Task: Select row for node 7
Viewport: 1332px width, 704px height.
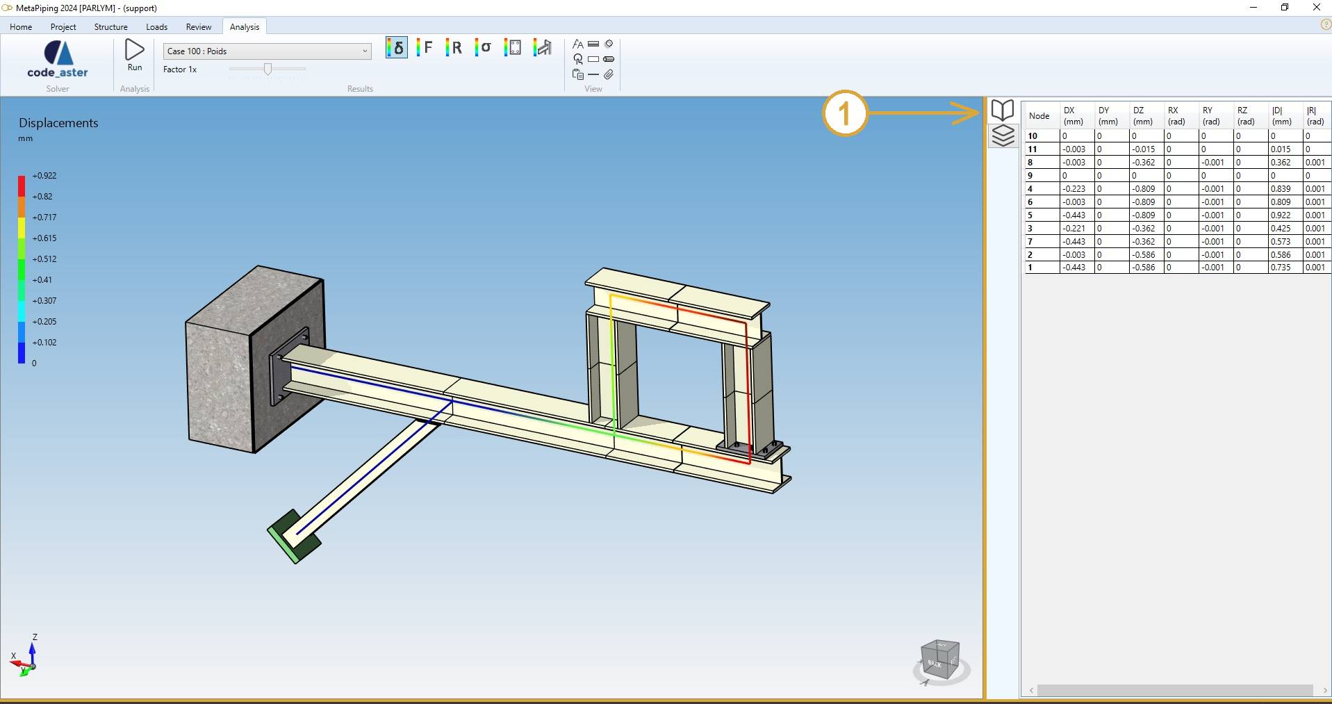Action: click(1178, 242)
